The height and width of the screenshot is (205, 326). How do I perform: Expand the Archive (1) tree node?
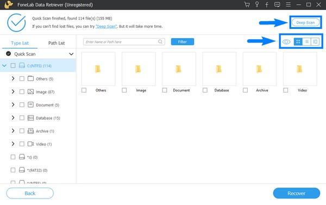click(13, 131)
